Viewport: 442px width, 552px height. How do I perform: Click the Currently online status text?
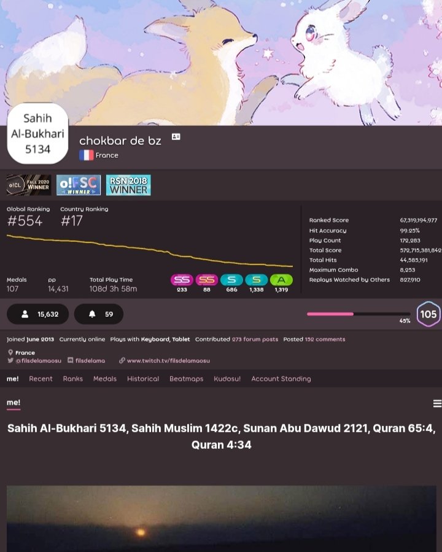pyautogui.click(x=82, y=340)
